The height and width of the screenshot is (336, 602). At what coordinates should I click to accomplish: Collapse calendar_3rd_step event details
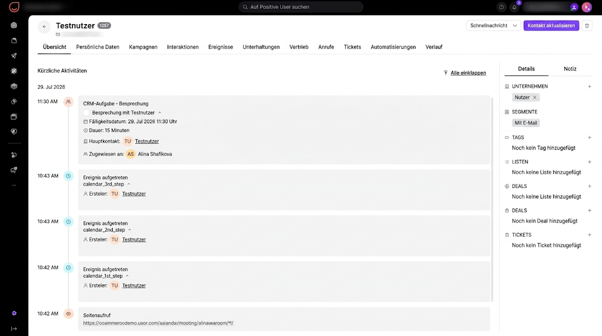(x=129, y=184)
